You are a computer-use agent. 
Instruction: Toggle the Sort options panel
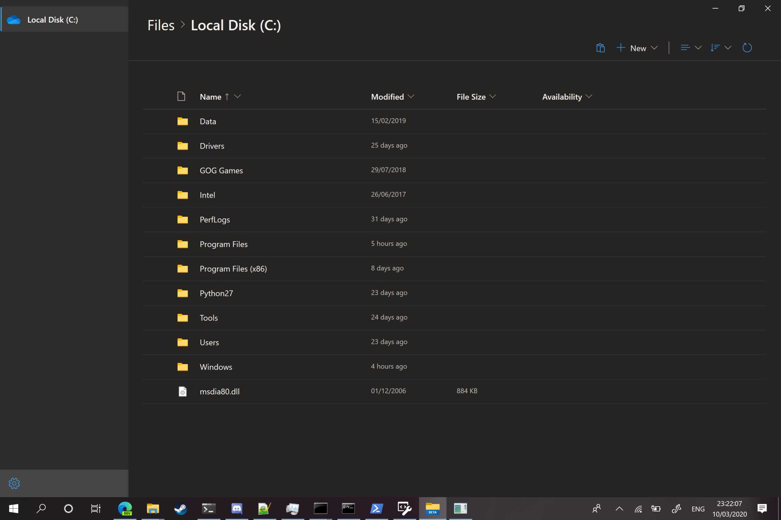point(720,48)
